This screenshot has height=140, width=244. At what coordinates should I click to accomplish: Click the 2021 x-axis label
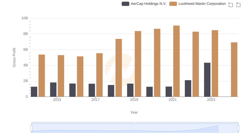[173, 100]
